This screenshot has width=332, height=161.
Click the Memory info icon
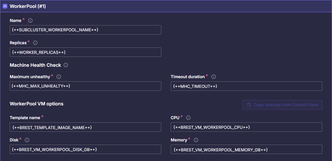[196, 140]
